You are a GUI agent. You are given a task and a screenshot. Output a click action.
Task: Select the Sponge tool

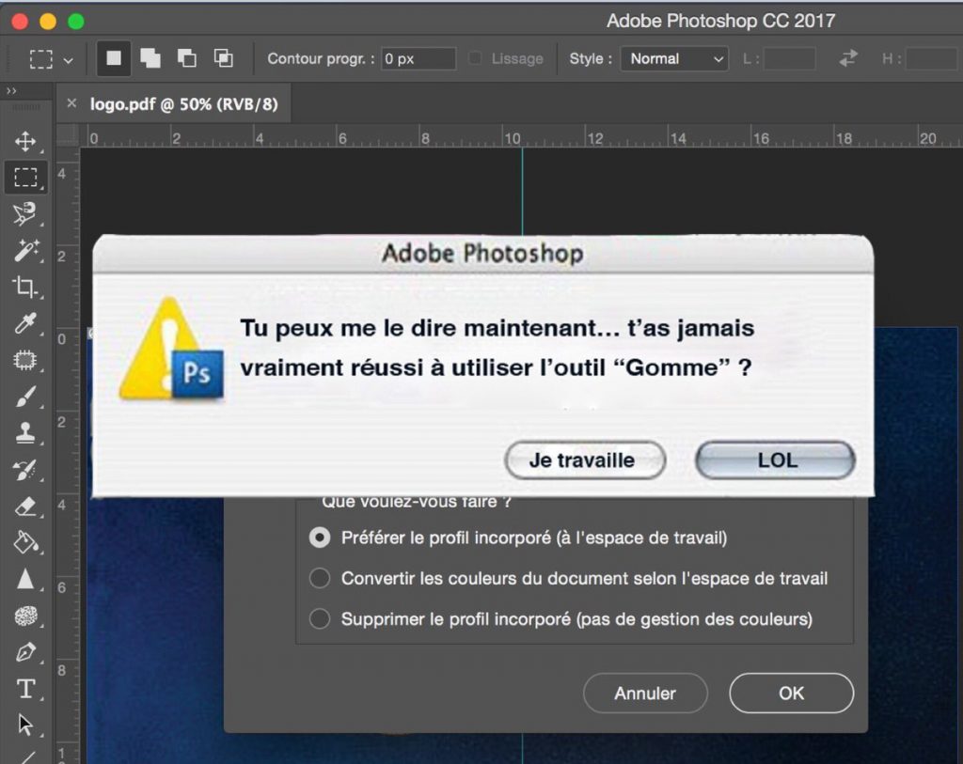[25, 616]
